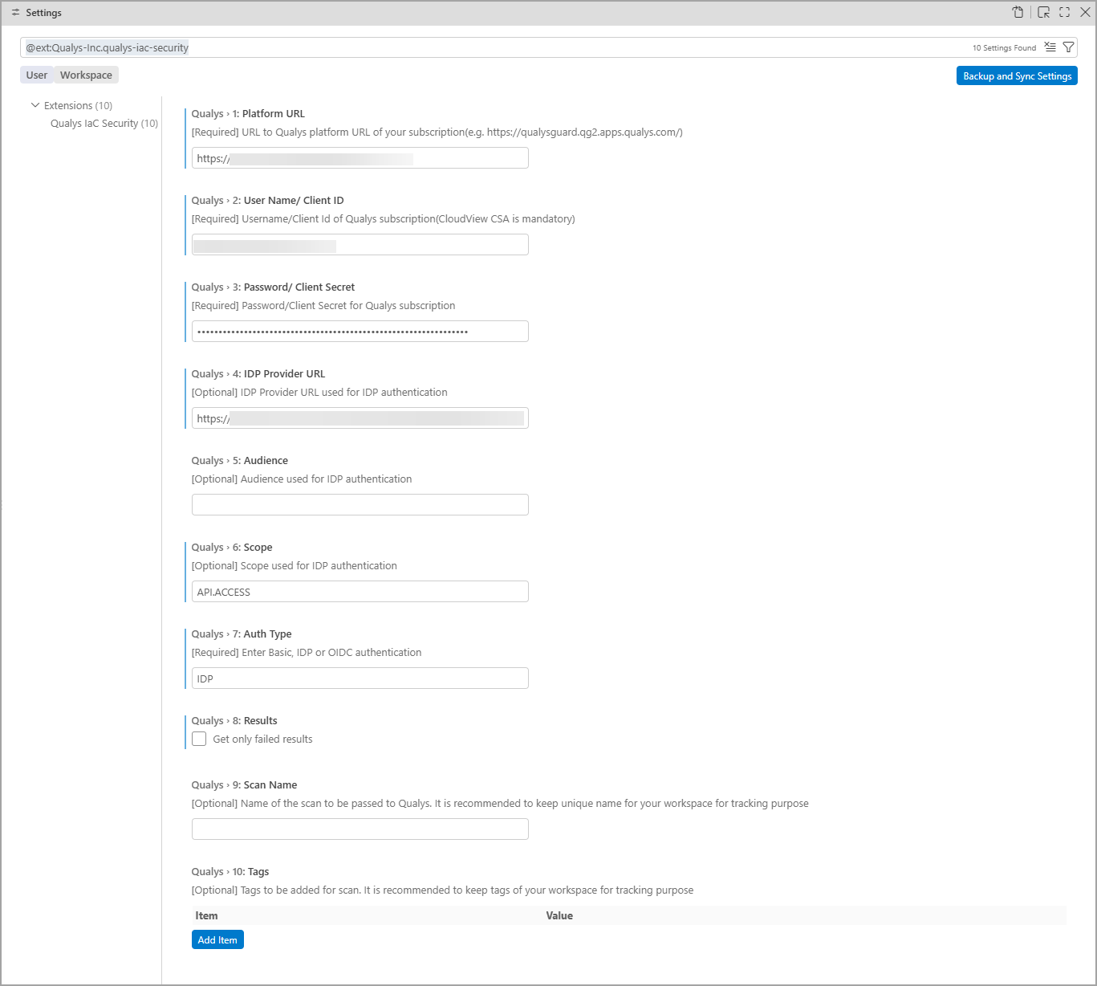Screen dimensions: 1097x986
Task: Click the '10 Settings Found' text
Action: (x=1004, y=47)
